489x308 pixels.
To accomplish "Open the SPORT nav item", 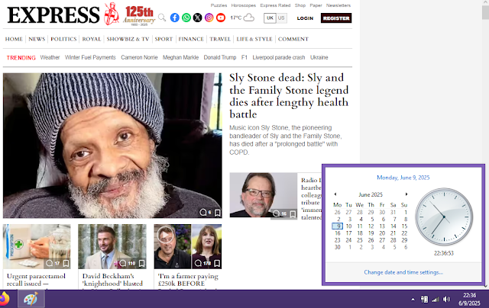I will pos(164,39).
